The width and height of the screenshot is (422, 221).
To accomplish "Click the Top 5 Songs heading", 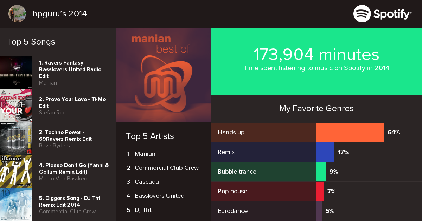I will tap(31, 42).
